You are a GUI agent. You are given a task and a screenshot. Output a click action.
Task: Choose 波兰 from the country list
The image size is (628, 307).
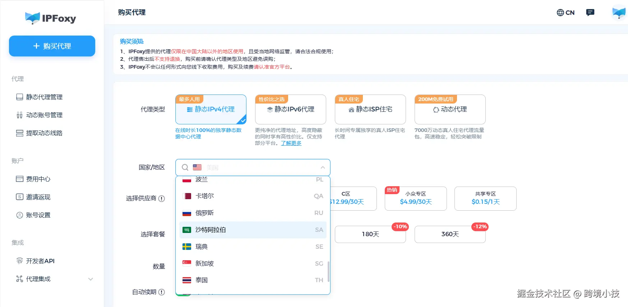tap(253, 179)
